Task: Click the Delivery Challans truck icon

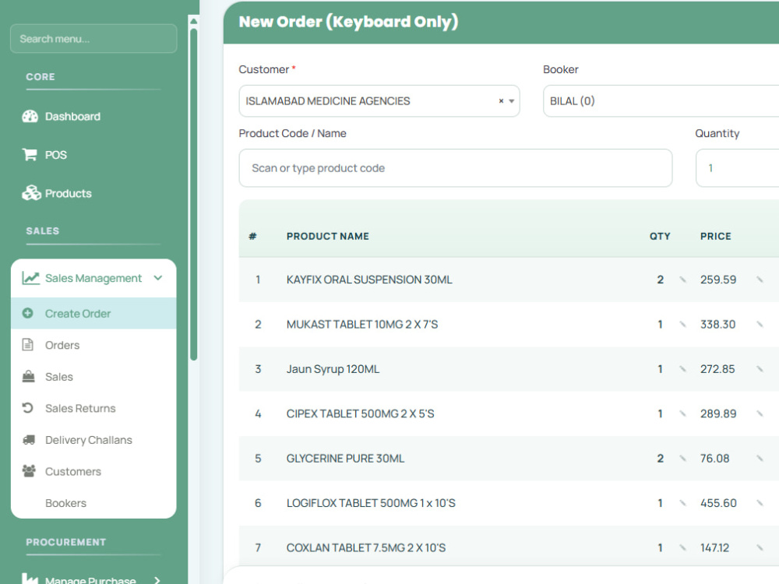Action: click(29, 439)
